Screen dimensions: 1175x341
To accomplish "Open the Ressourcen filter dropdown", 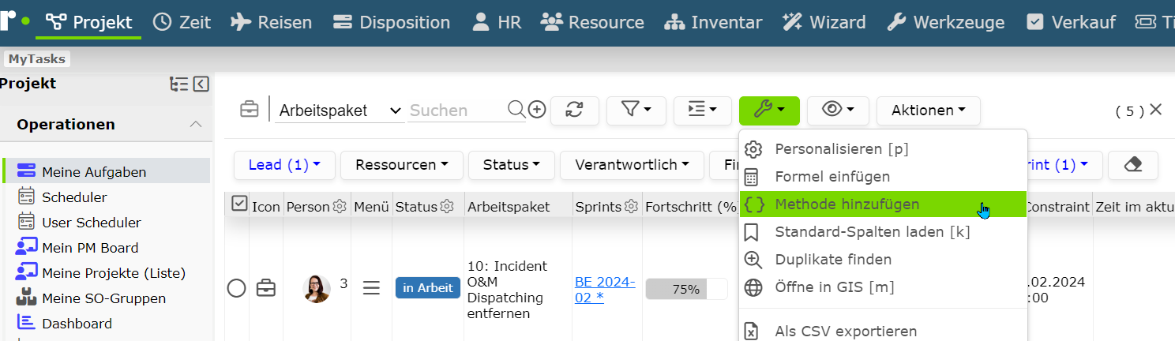I will [402, 165].
